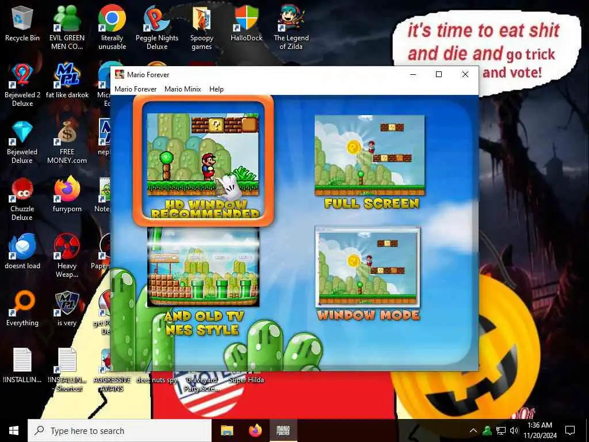The width and height of the screenshot is (589, 442).
Task: Click the Type here to search box
Action: (x=120, y=430)
